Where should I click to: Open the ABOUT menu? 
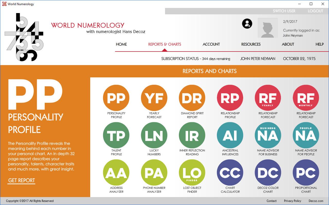pos(288,44)
